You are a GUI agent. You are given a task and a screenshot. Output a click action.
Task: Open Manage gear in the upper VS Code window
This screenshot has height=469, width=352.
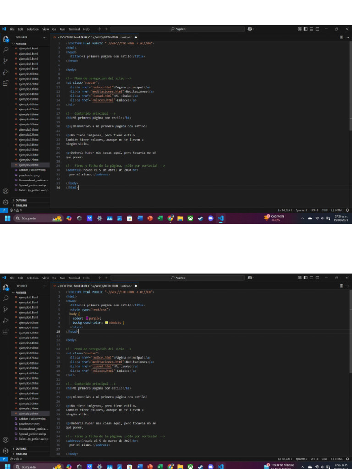[5, 202]
